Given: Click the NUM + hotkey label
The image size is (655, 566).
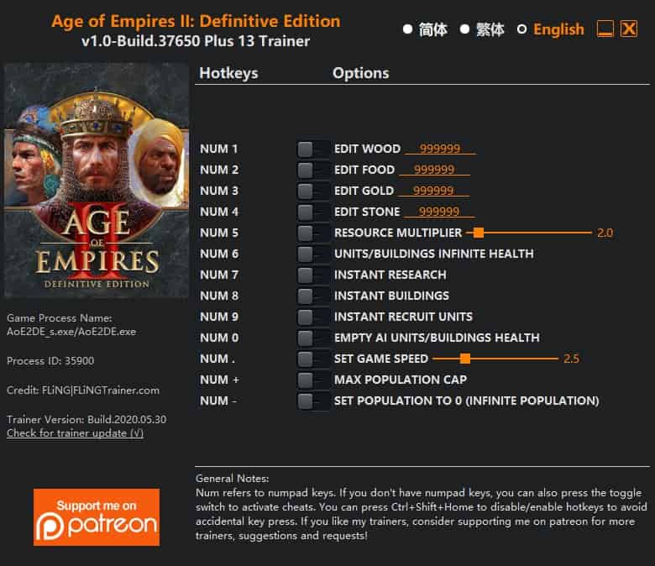Looking at the screenshot, I should (x=220, y=380).
